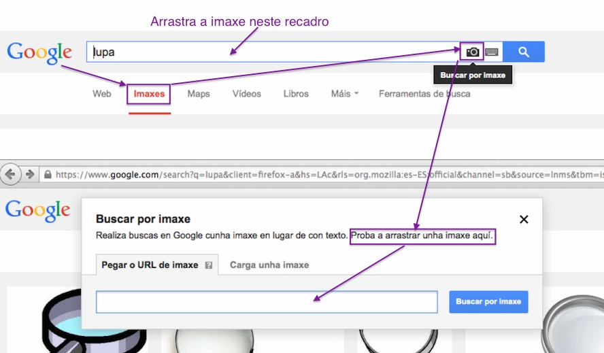Click the Buscar por imaxe dialog title
604x353 pixels.
[x=143, y=219]
